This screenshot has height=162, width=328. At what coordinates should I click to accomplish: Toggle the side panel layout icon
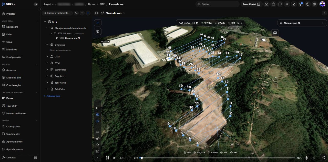(x=96, y=13)
